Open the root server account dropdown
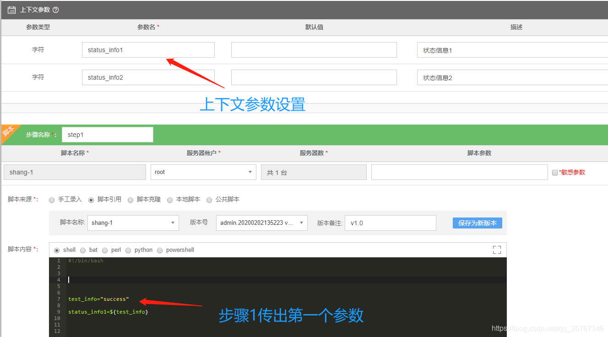Image resolution: width=608 pixels, height=337 pixels. pyautogui.click(x=203, y=172)
